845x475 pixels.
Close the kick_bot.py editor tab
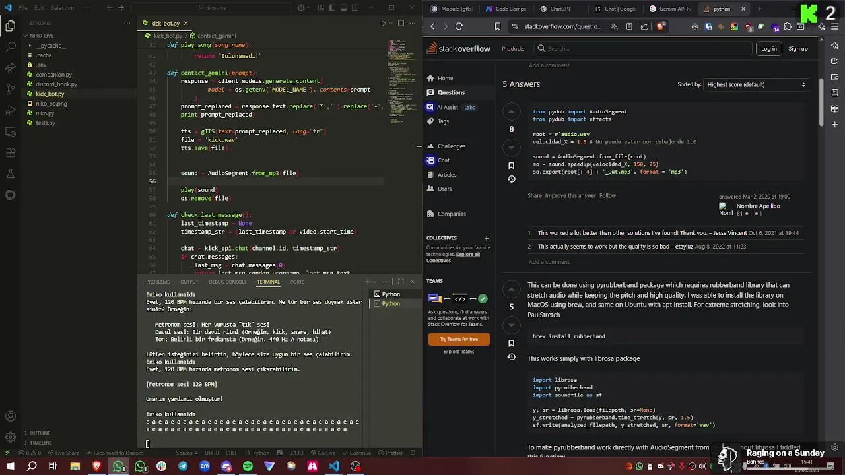coord(186,23)
